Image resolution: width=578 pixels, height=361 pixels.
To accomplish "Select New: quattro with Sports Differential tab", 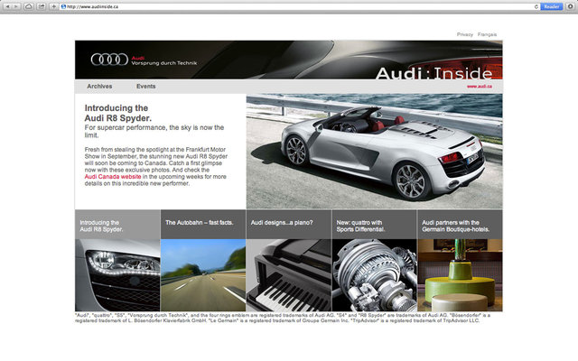I will pos(374,225).
